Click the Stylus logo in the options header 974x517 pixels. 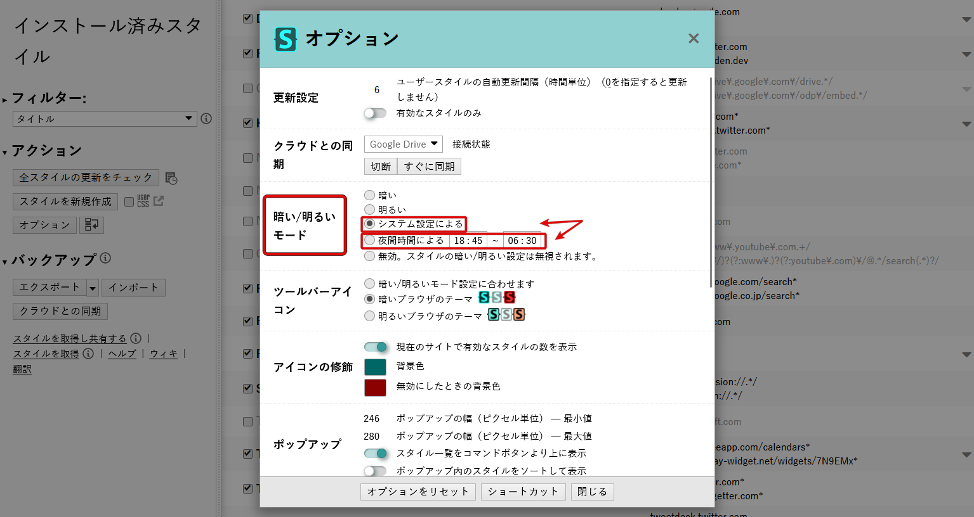[x=286, y=39]
